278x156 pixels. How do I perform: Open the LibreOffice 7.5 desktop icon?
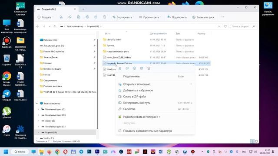click(20, 61)
